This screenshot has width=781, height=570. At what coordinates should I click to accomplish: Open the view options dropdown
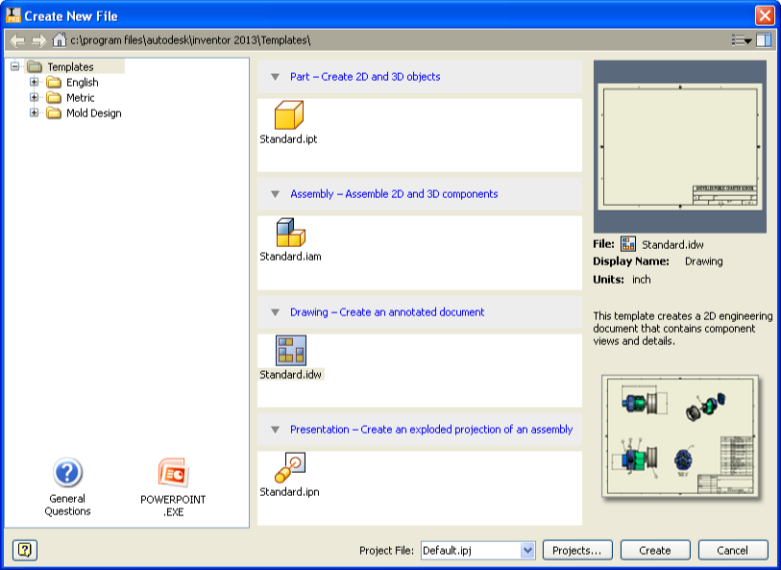(x=741, y=40)
